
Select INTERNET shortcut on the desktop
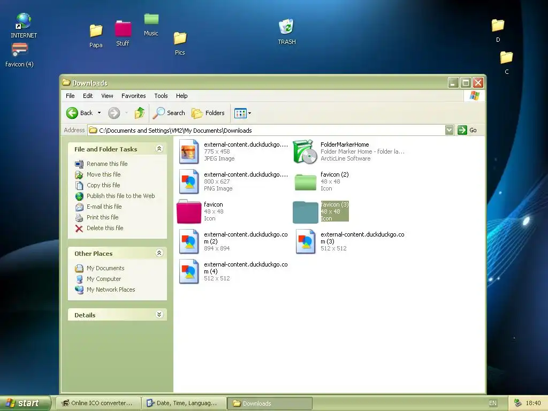click(24, 25)
